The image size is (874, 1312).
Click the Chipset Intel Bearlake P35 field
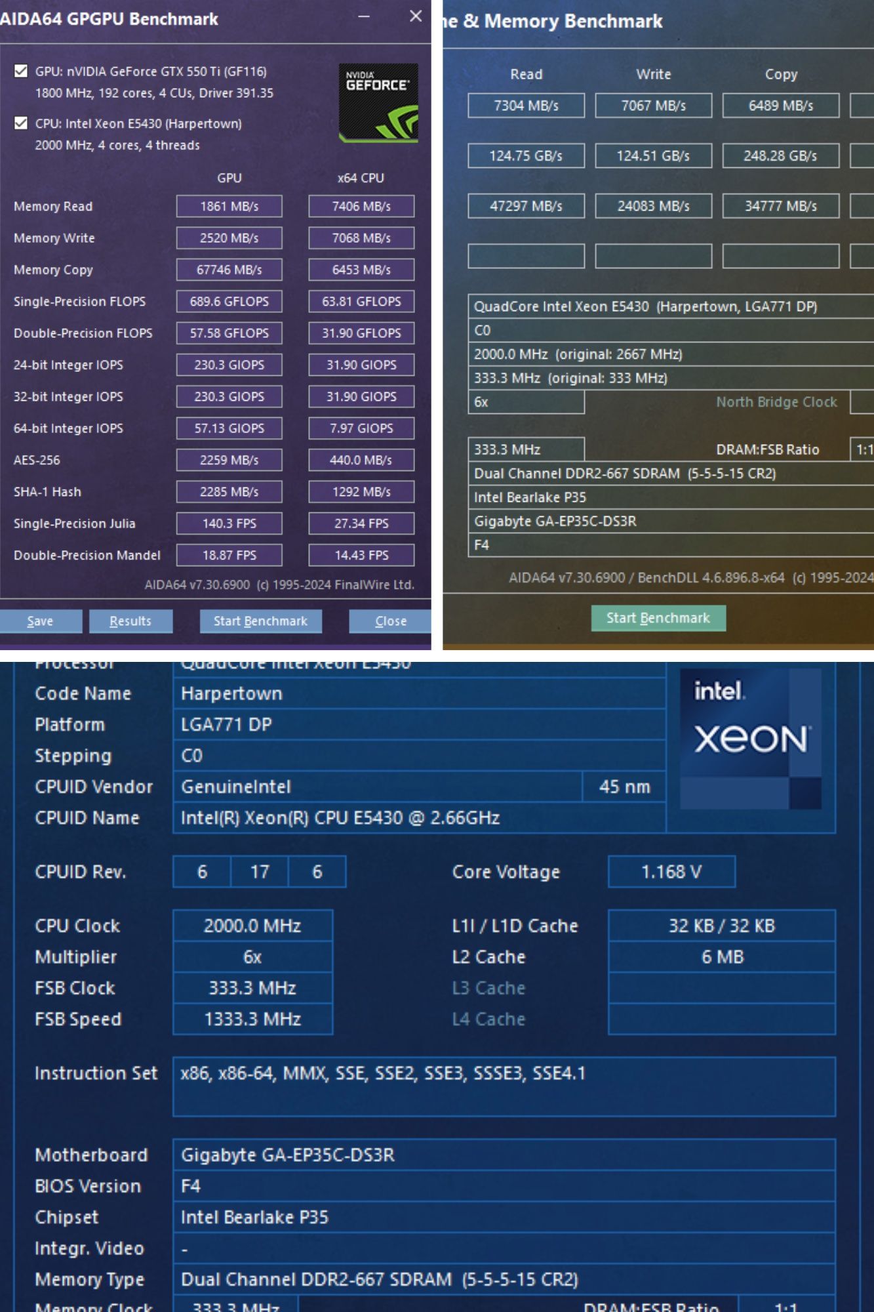click(504, 1217)
